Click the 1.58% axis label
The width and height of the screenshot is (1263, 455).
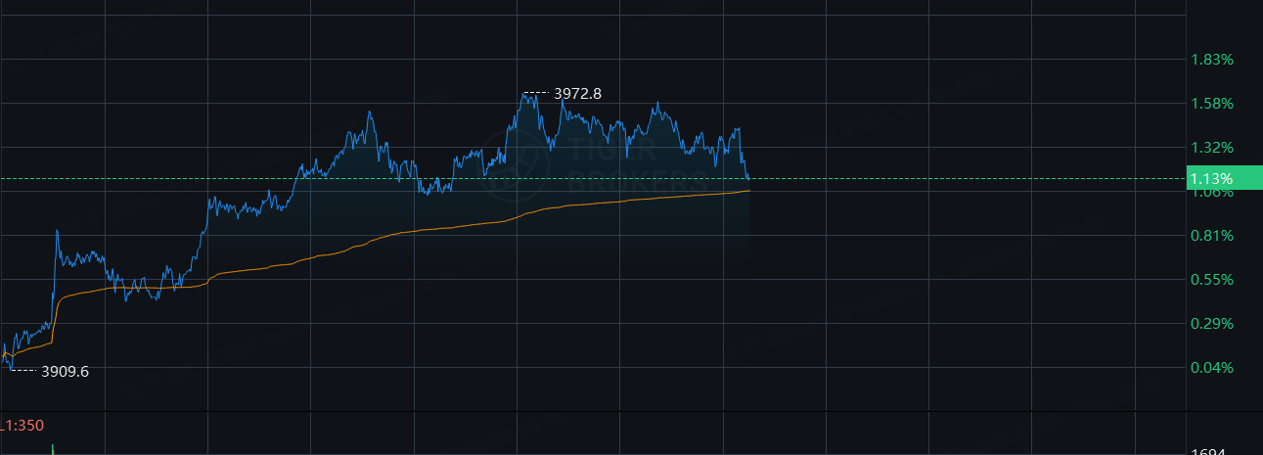coord(1211,104)
